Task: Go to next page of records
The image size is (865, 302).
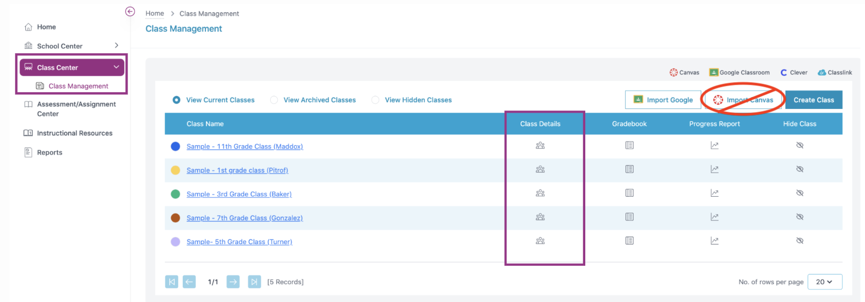Action: point(233,282)
